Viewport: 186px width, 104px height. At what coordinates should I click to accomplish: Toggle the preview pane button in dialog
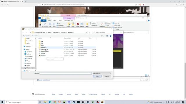107,36
